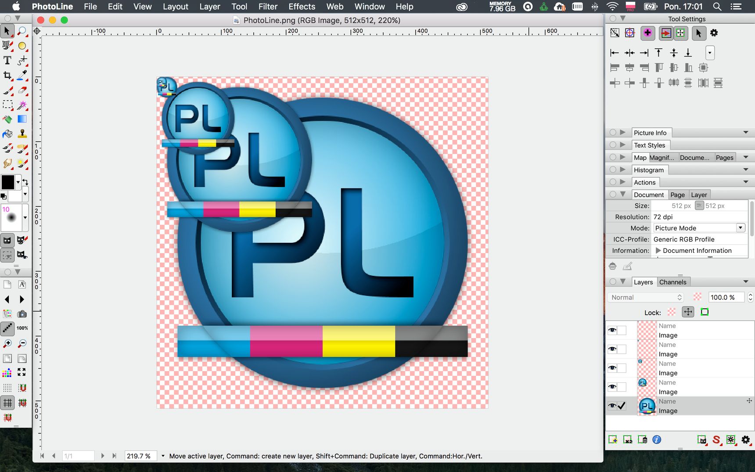Hide the topmost layer via eye icon

(612, 330)
